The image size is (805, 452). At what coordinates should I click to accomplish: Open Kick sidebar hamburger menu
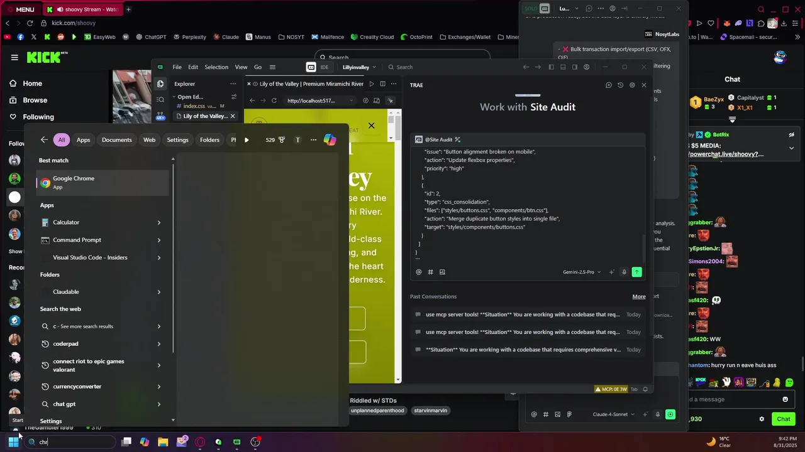click(14, 58)
